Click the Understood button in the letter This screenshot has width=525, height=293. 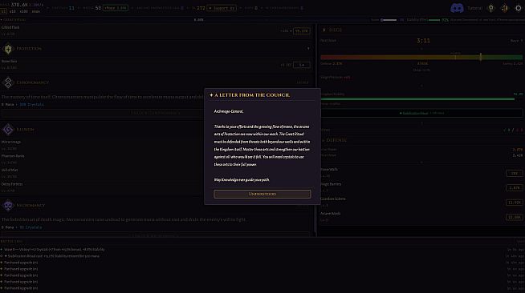click(x=262, y=194)
